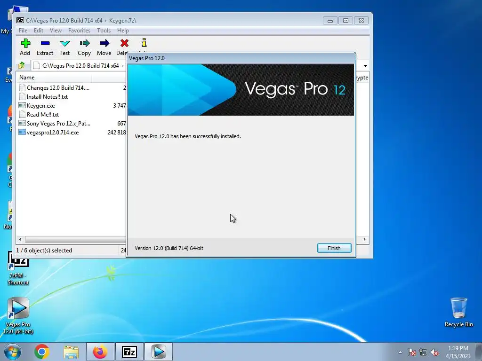
Task: Click the left arrow of the horizontal scrollbar
Action: [x=20, y=239]
